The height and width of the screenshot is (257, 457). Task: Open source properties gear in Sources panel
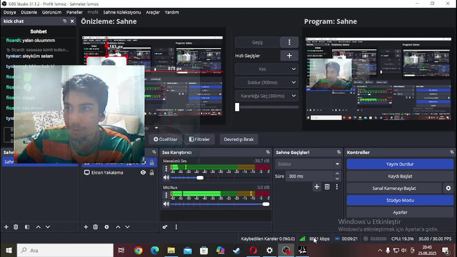pyautogui.click(x=106, y=227)
